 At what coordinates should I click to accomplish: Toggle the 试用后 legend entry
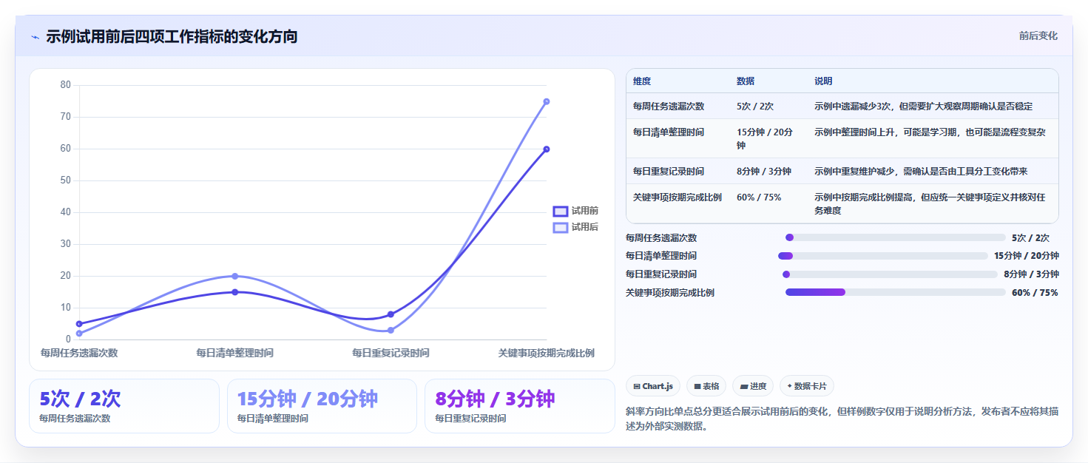click(576, 227)
